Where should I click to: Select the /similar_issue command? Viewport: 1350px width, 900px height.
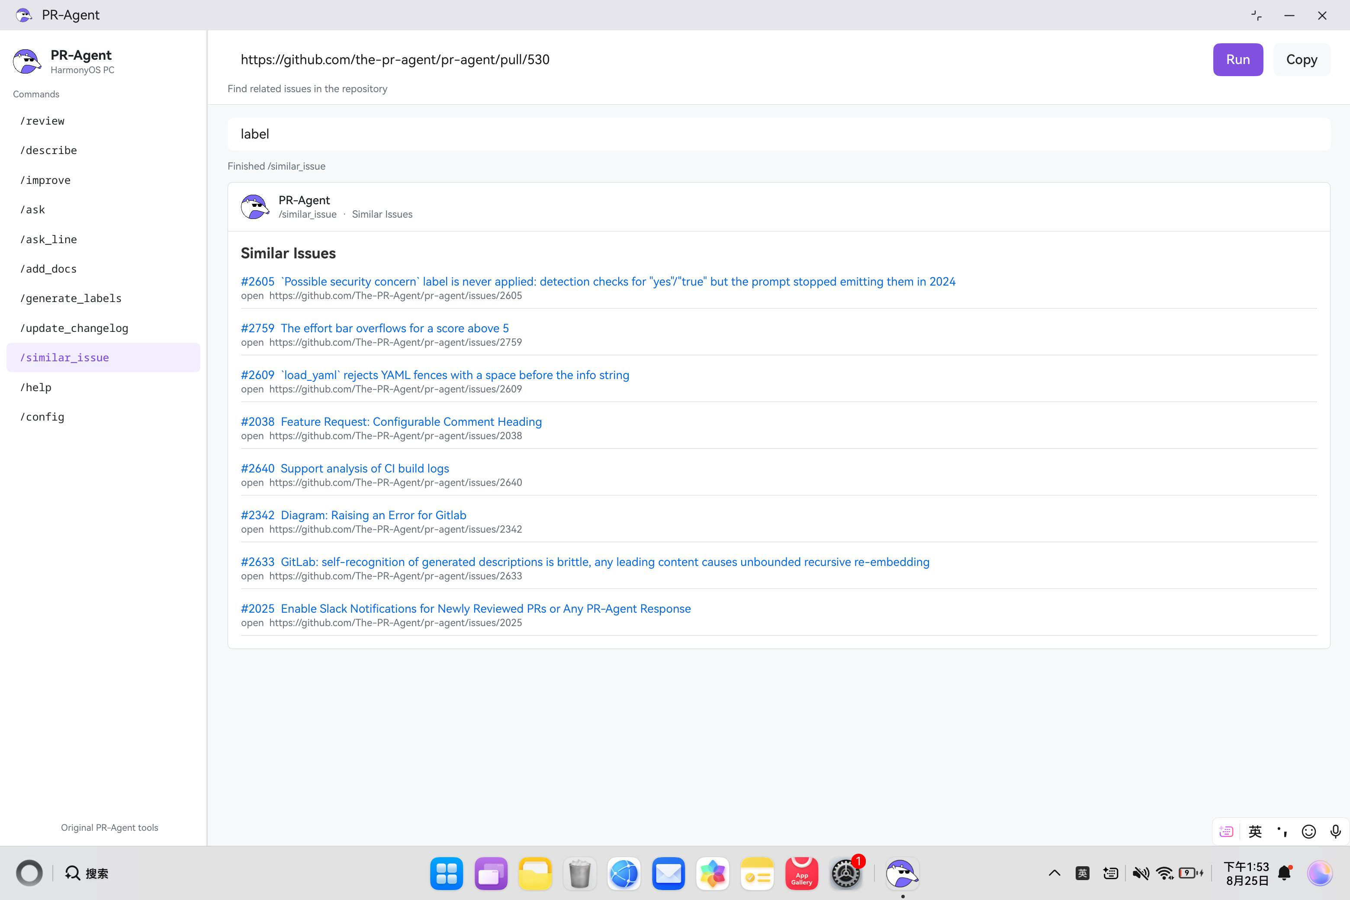103,357
